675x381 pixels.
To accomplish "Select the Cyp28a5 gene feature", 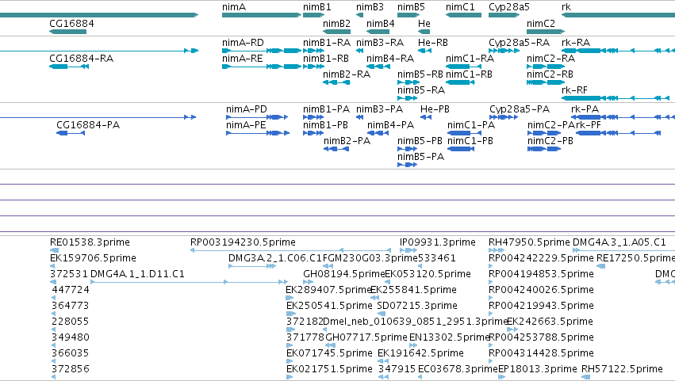I will (504, 16).
